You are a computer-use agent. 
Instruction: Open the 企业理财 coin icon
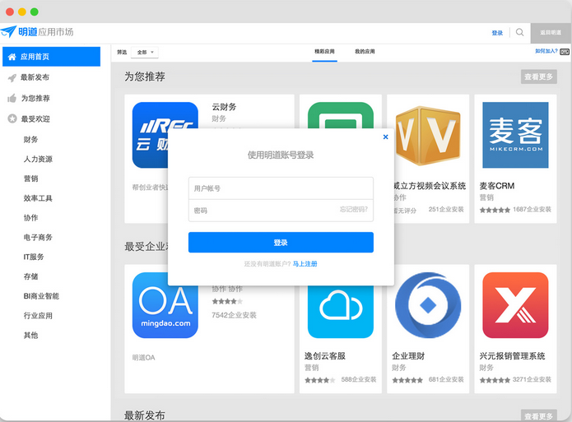(x=427, y=305)
